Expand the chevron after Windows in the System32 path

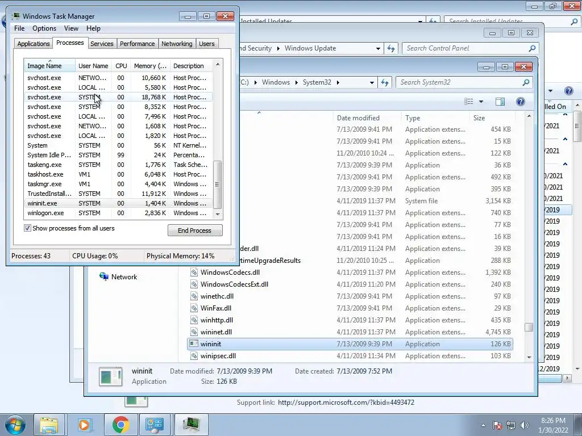296,82
